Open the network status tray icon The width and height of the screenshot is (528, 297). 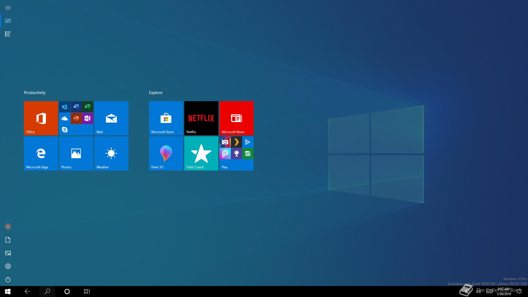467,291
